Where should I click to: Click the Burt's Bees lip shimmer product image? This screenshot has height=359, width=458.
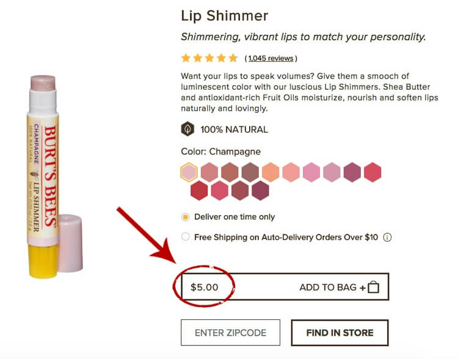[x=54, y=176]
